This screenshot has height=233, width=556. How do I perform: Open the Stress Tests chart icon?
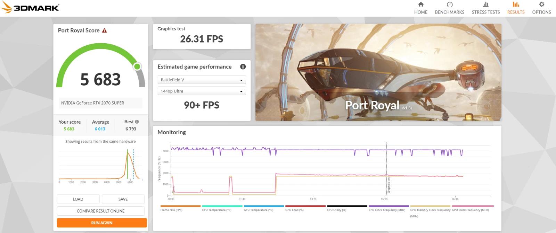point(486,4)
